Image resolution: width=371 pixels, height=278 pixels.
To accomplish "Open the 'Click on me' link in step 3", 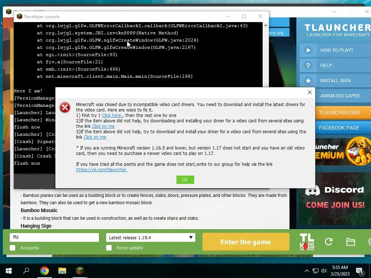I will (95, 137).
